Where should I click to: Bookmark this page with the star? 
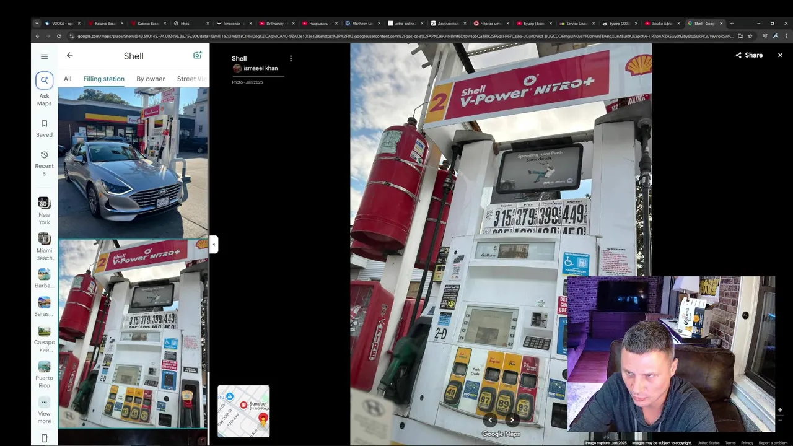pyautogui.click(x=750, y=36)
